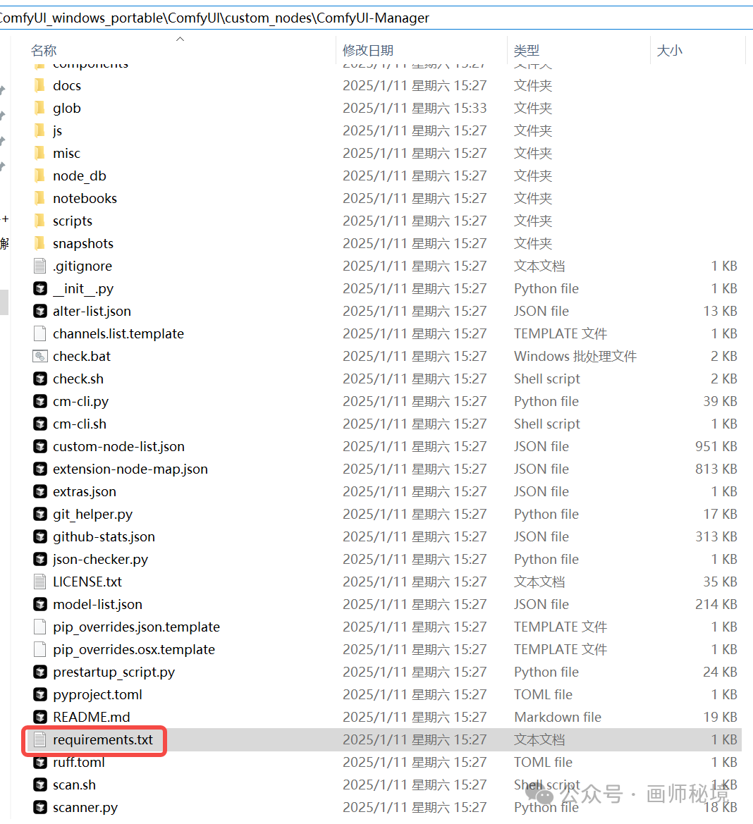Viewport: 753px width, 824px height.
Task: Click 951 KB size of custom-node-list.json
Action: point(716,447)
